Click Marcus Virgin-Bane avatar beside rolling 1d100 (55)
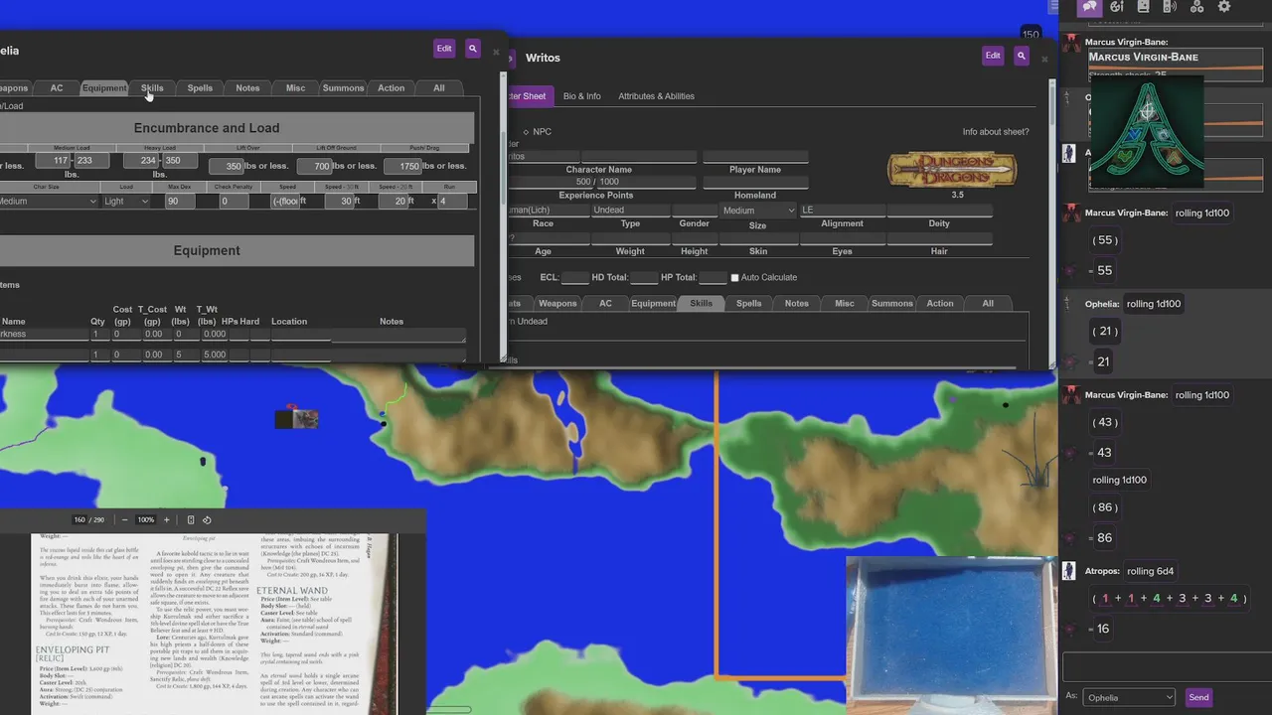The image size is (1272, 715). point(1071,214)
